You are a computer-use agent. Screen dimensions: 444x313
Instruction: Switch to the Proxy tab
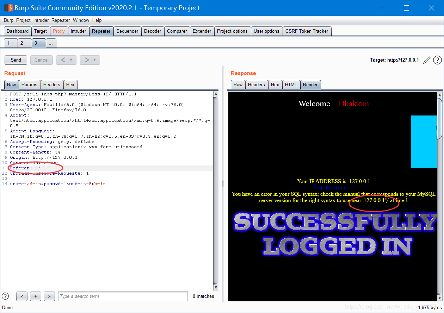coord(59,31)
